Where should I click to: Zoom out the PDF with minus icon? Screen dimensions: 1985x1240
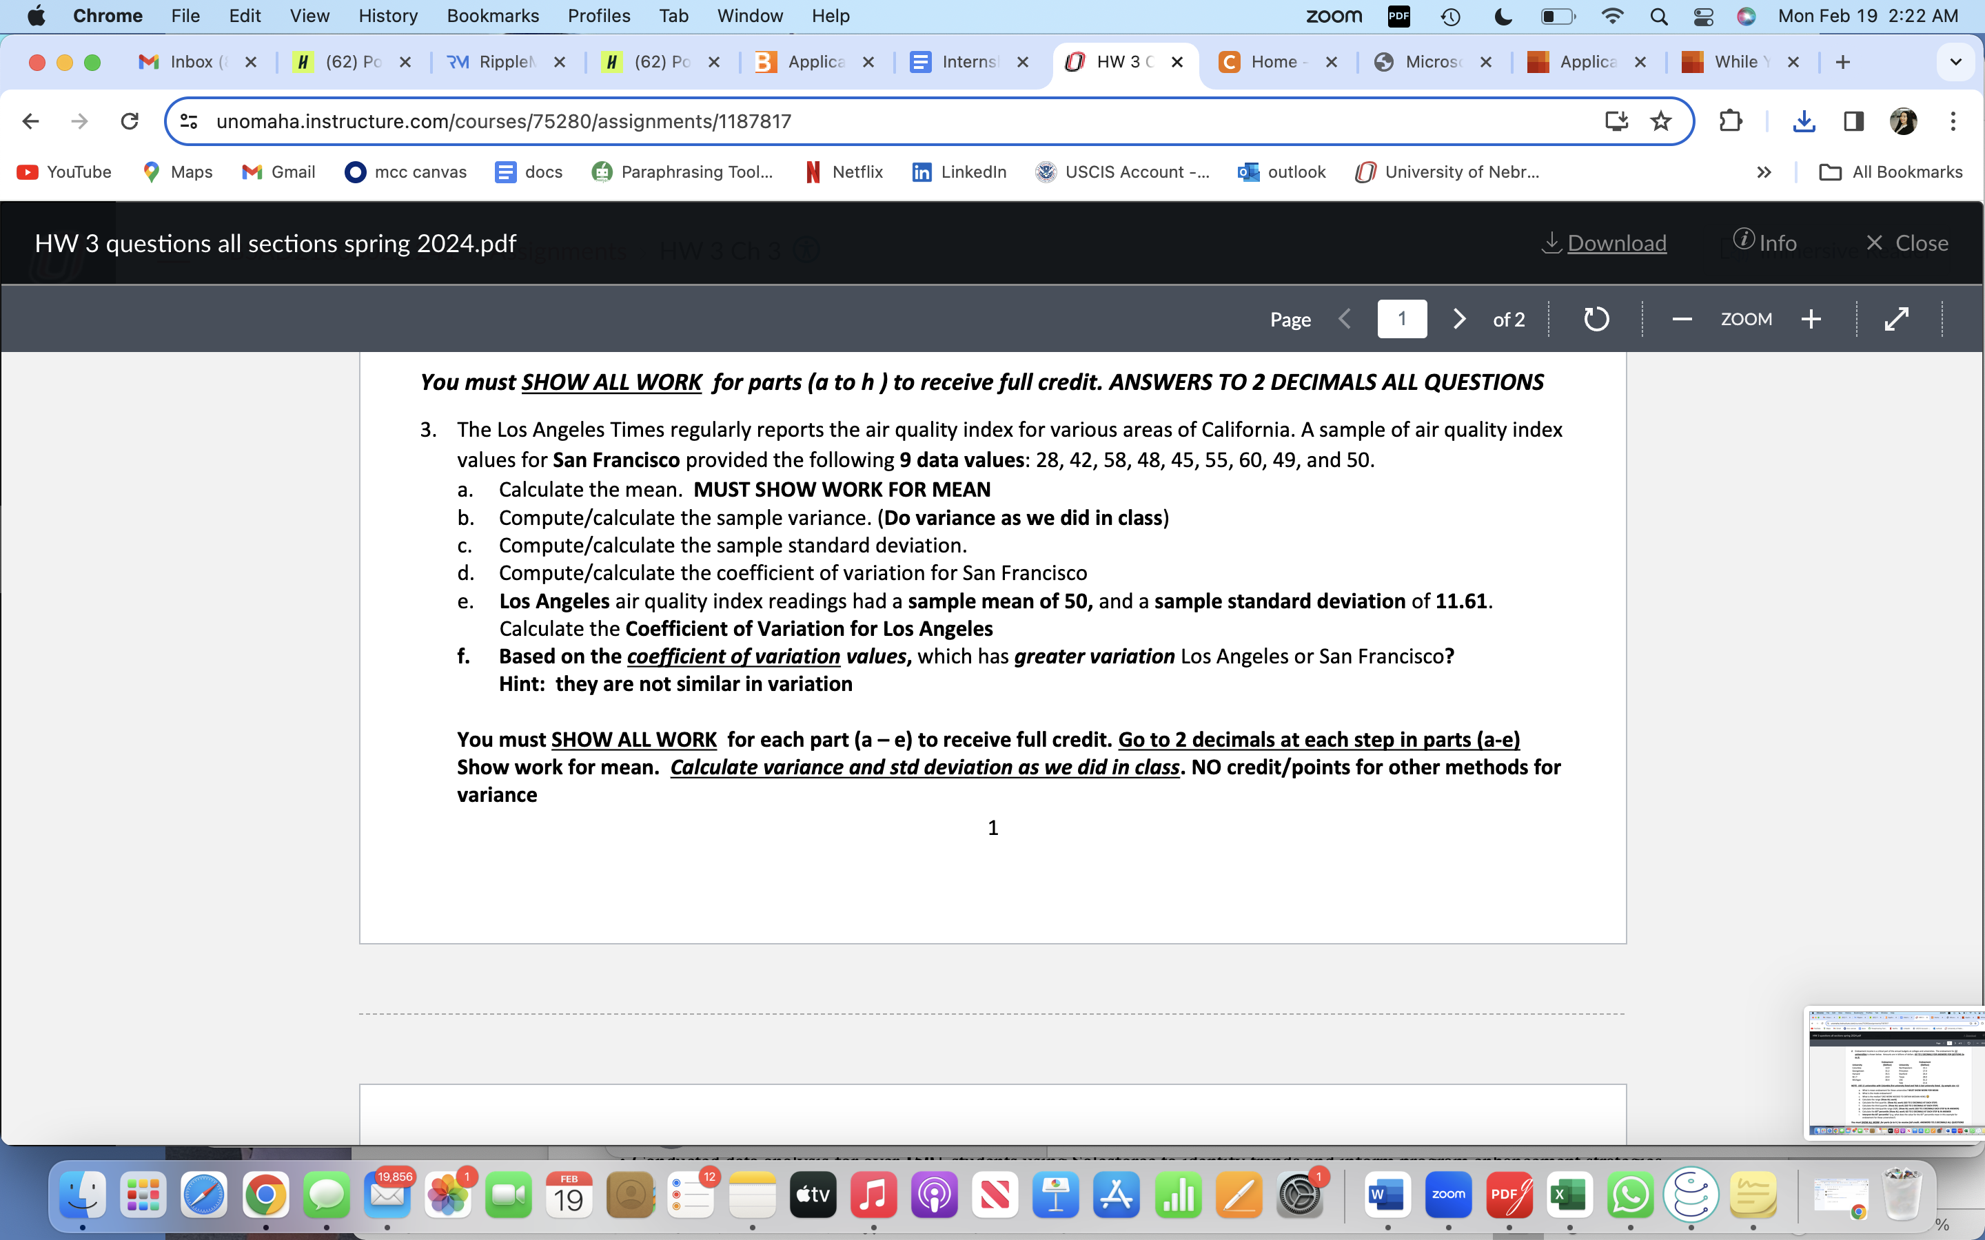pos(1682,319)
